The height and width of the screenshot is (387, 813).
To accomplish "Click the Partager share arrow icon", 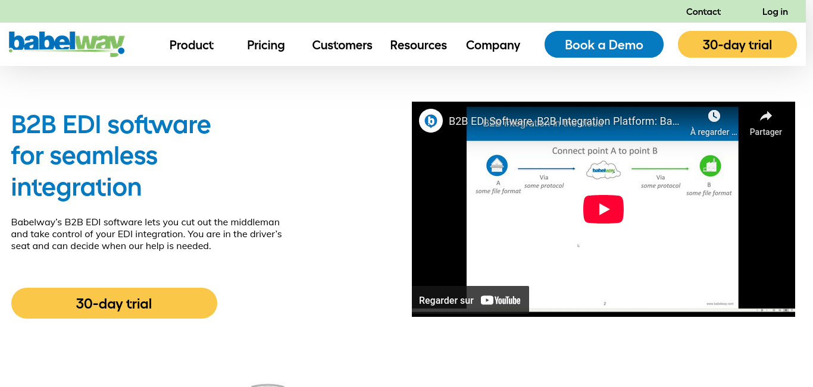I will pos(765,117).
